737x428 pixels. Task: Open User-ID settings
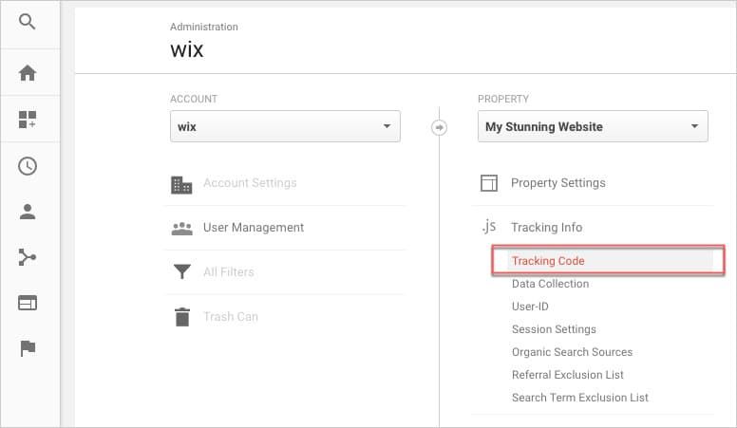click(x=530, y=307)
